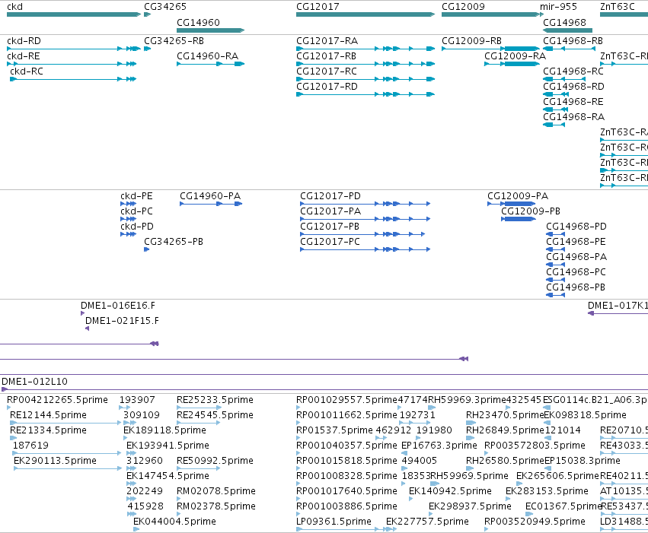Select the EK044004.5prime EST label
Viewport: 648px width, 533px height.
tap(174, 522)
